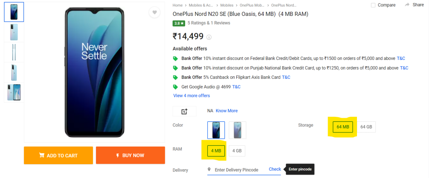View the second product thumbnail

click(14, 32)
